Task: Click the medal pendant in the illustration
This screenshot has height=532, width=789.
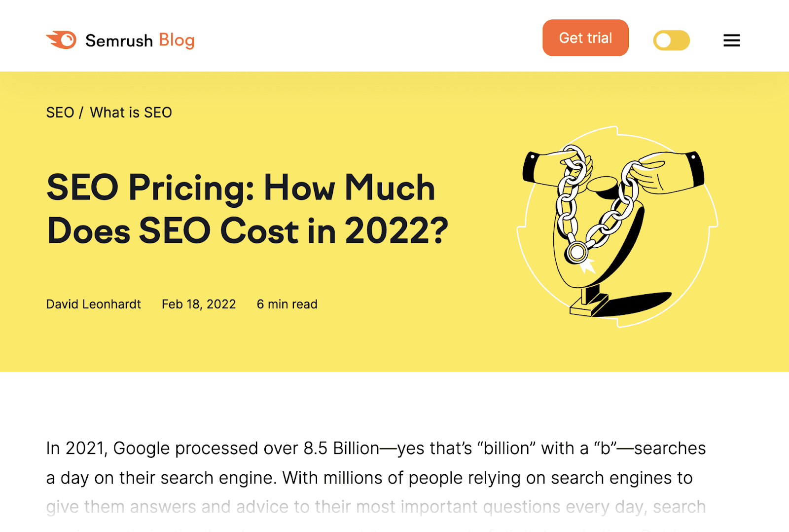Action: (x=576, y=252)
